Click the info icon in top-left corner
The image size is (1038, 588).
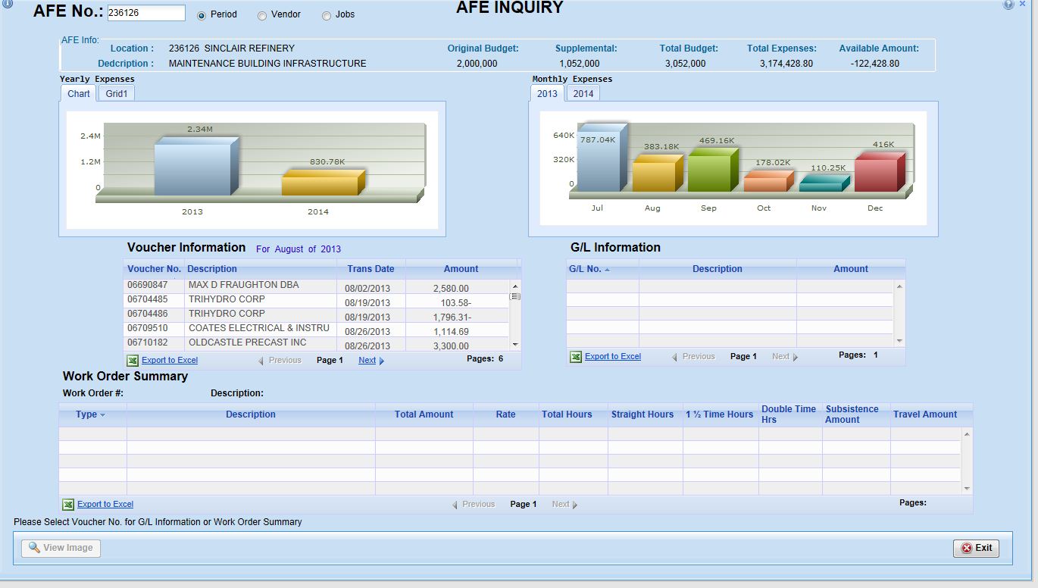tap(8, 4)
